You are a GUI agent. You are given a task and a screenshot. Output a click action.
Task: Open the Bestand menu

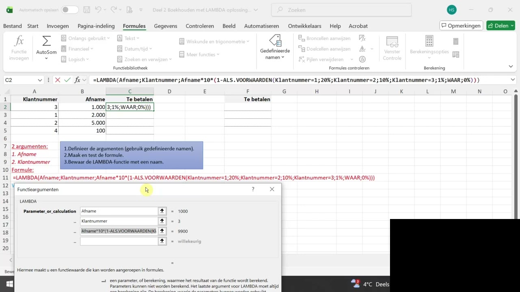12,26
